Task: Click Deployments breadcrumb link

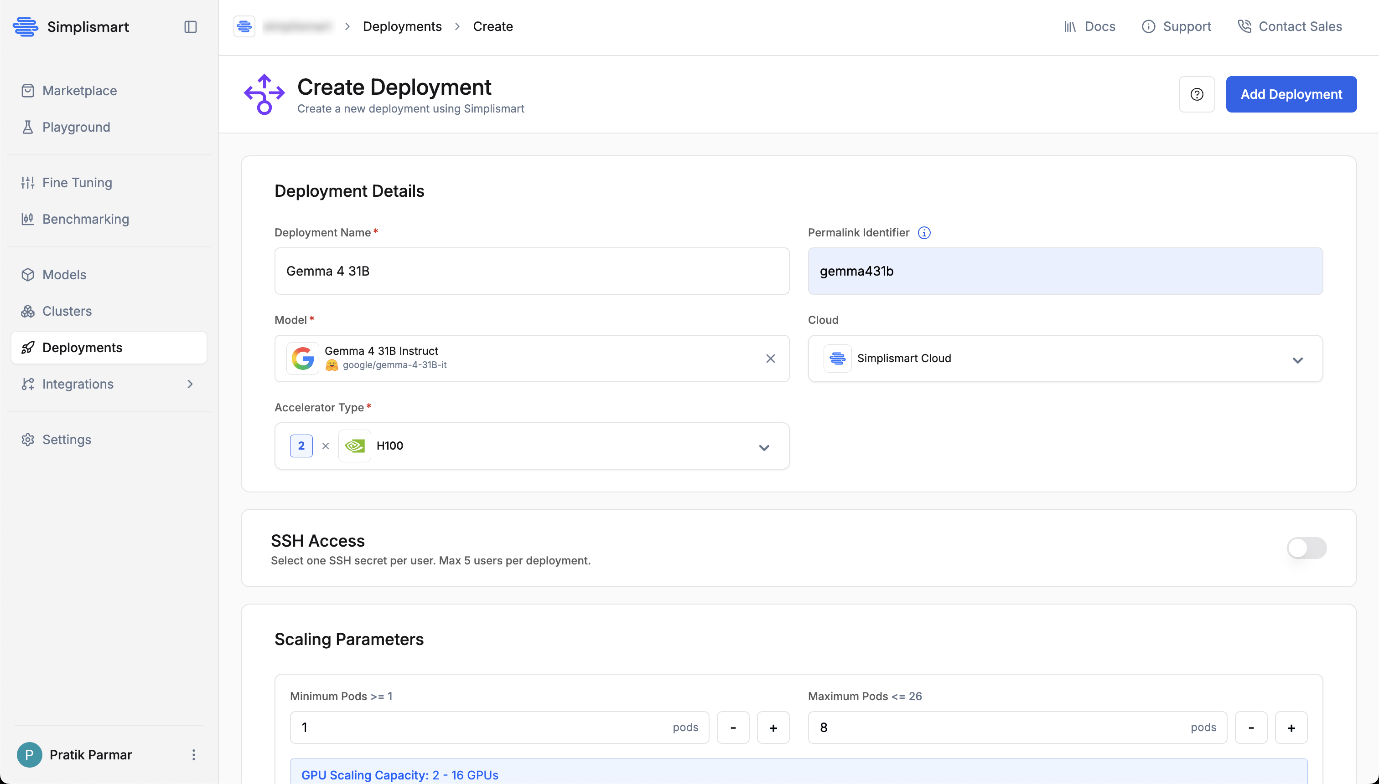Action: 402,26
